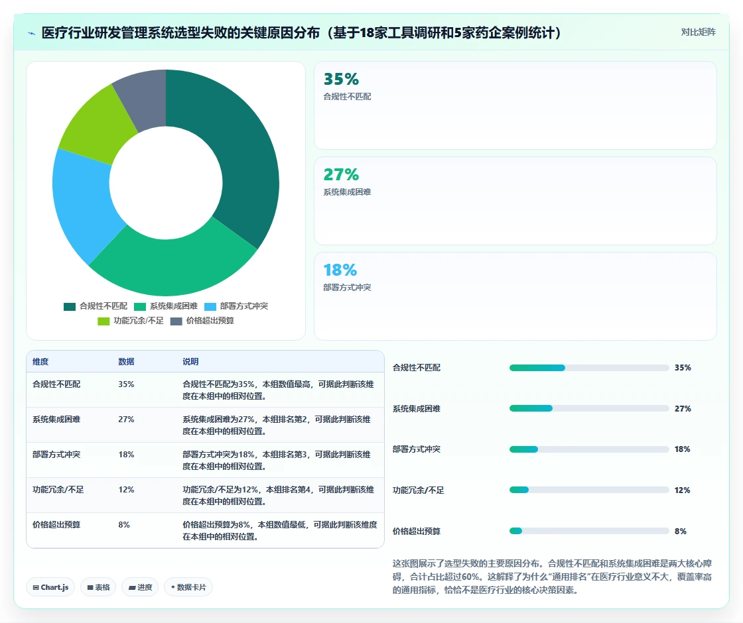Click the 维度 column header

click(40, 362)
